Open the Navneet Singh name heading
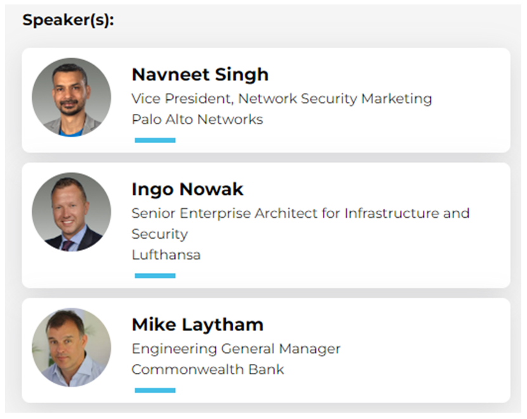 [200, 75]
